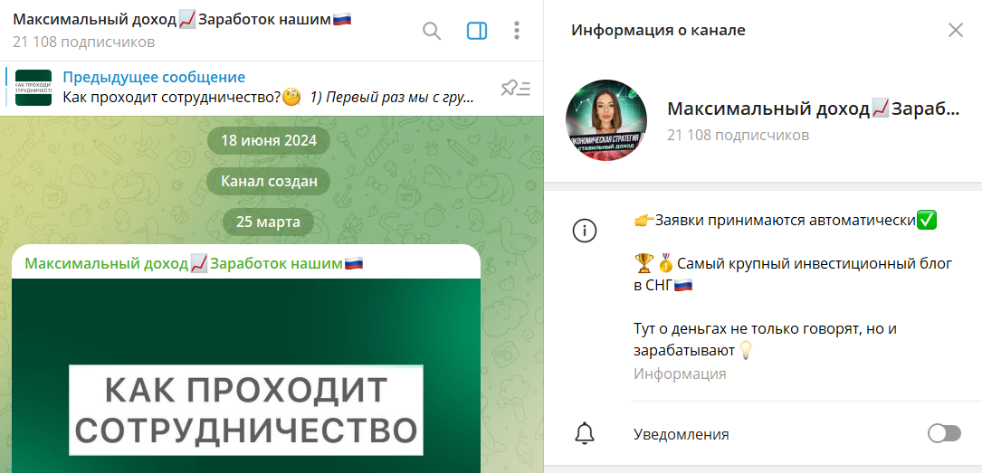
Task: Click the info circle icon beside description
Action: click(x=585, y=231)
